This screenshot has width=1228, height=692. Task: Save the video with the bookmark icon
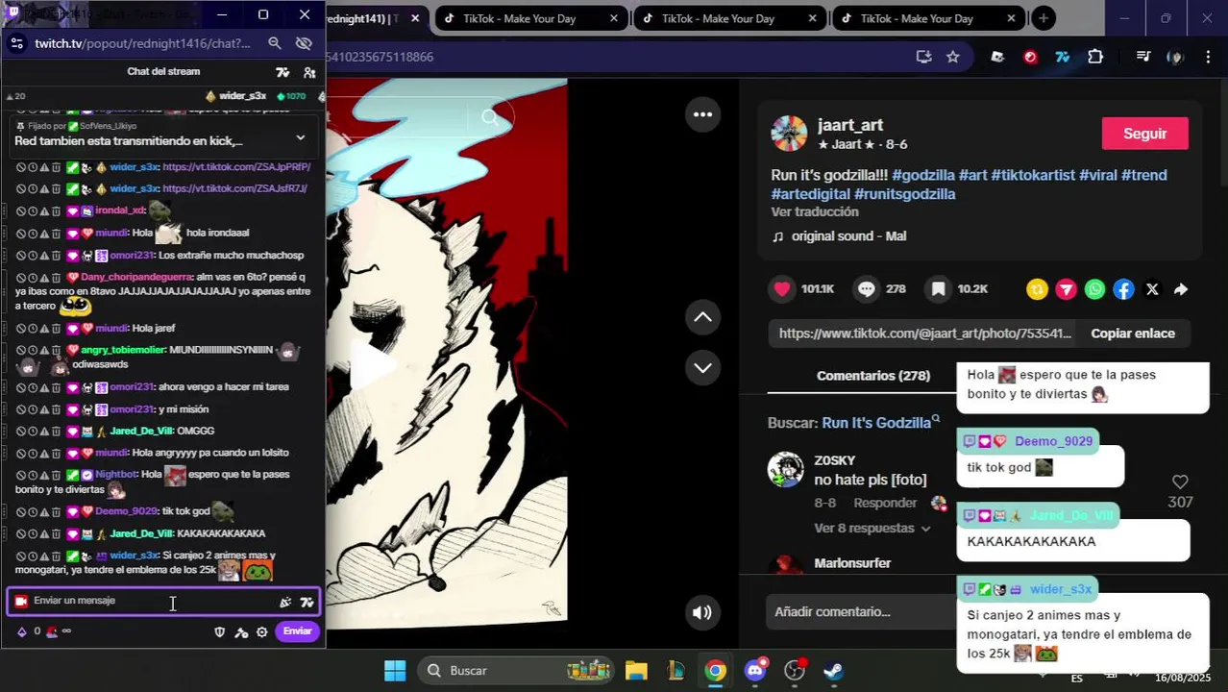tap(938, 288)
